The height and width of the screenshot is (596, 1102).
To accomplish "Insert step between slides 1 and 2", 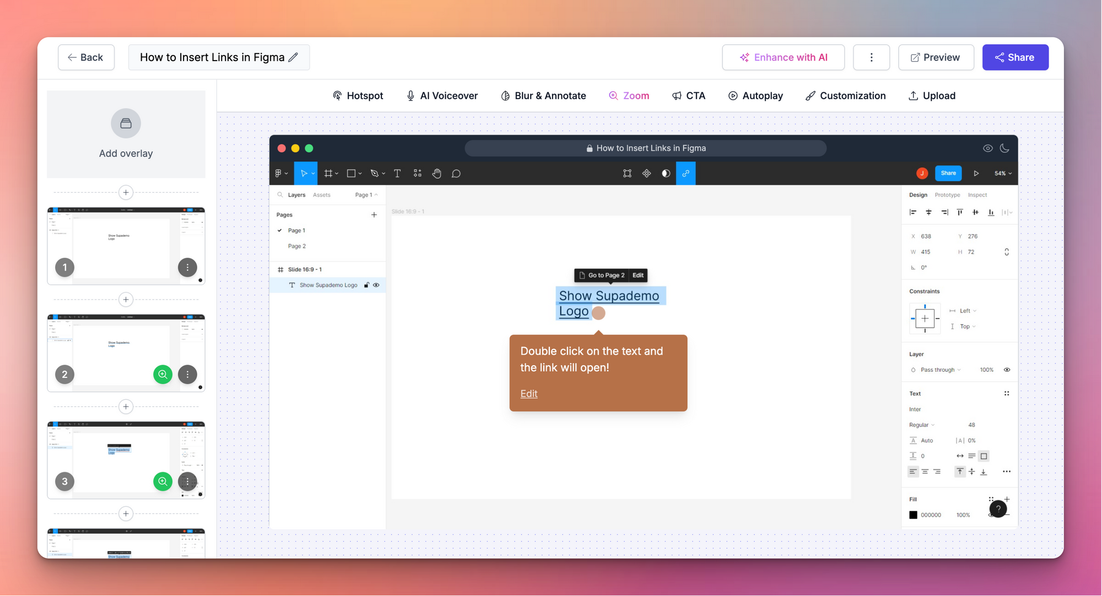I will click(126, 300).
